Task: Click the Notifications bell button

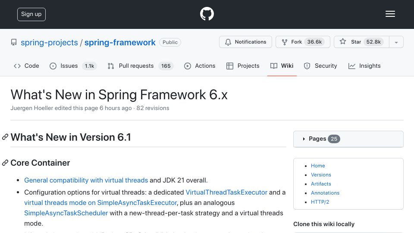Action: coord(245,42)
